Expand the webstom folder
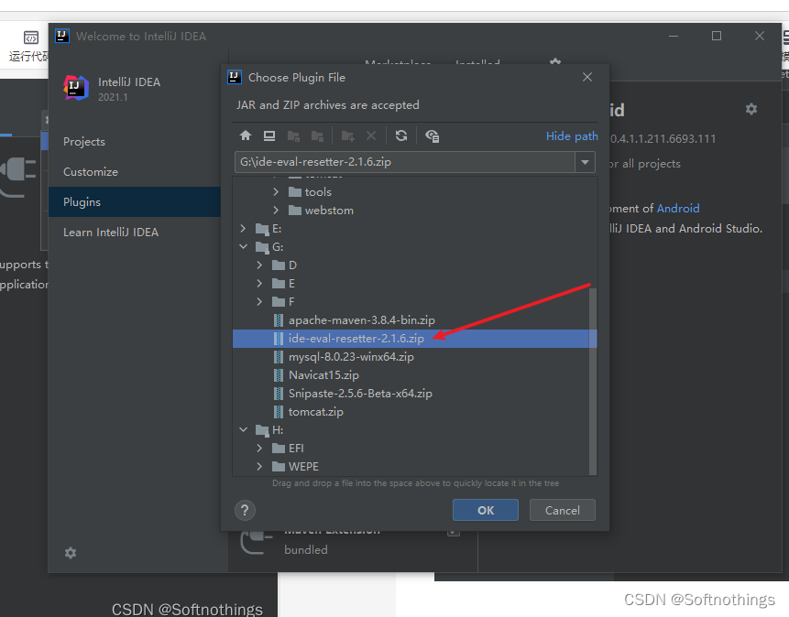Image resolution: width=789 pixels, height=617 pixels. [x=276, y=211]
